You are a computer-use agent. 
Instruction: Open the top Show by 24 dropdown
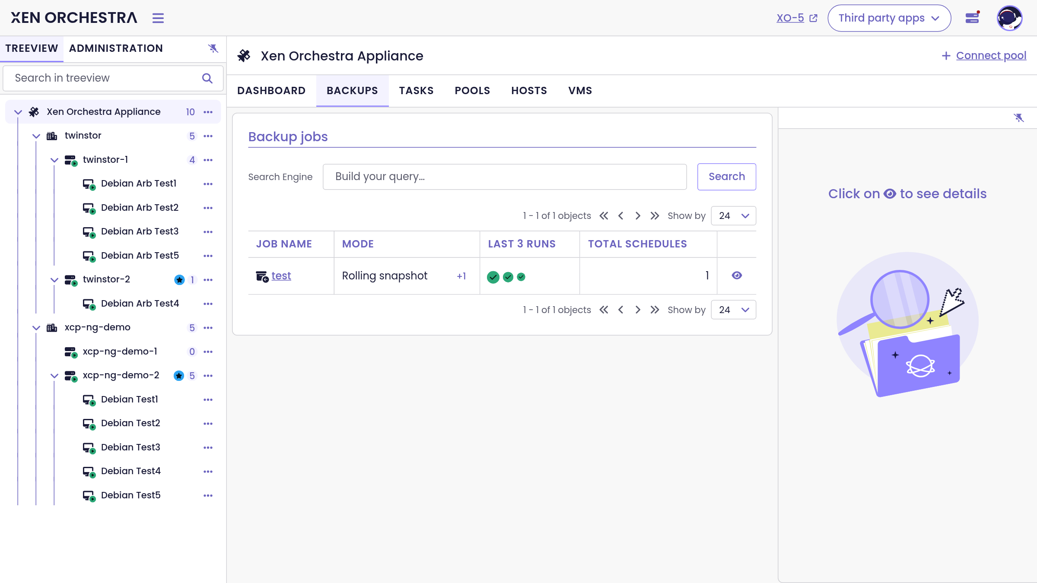point(734,216)
